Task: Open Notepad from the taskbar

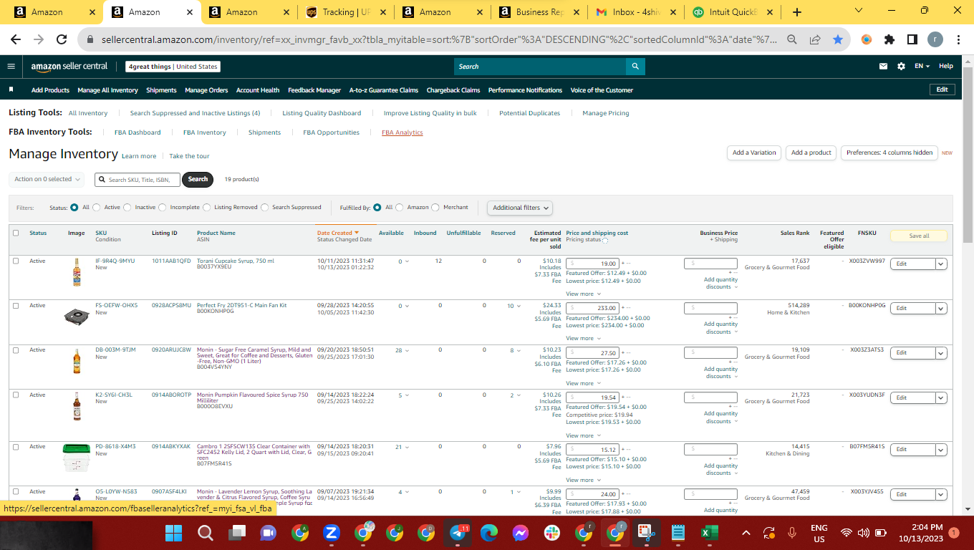Action: pyautogui.click(x=678, y=533)
